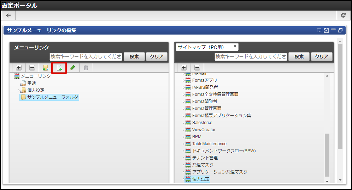This screenshot has height=190, width=352.
Task: Click the green pencil edit icon
Action: tap(72, 68)
